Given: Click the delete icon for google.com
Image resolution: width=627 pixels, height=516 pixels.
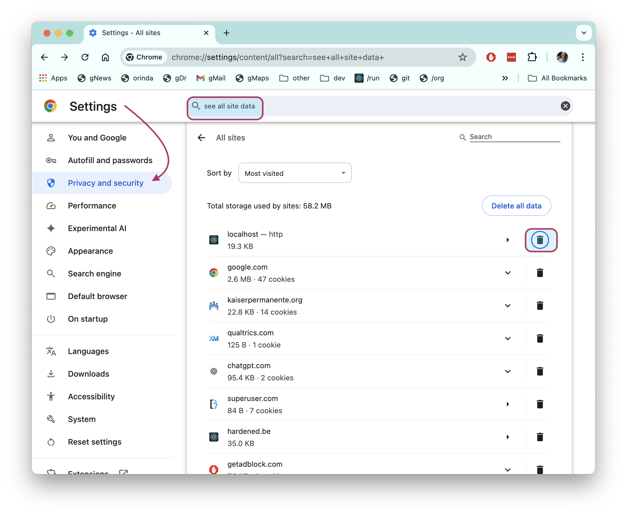Looking at the screenshot, I should 540,272.
